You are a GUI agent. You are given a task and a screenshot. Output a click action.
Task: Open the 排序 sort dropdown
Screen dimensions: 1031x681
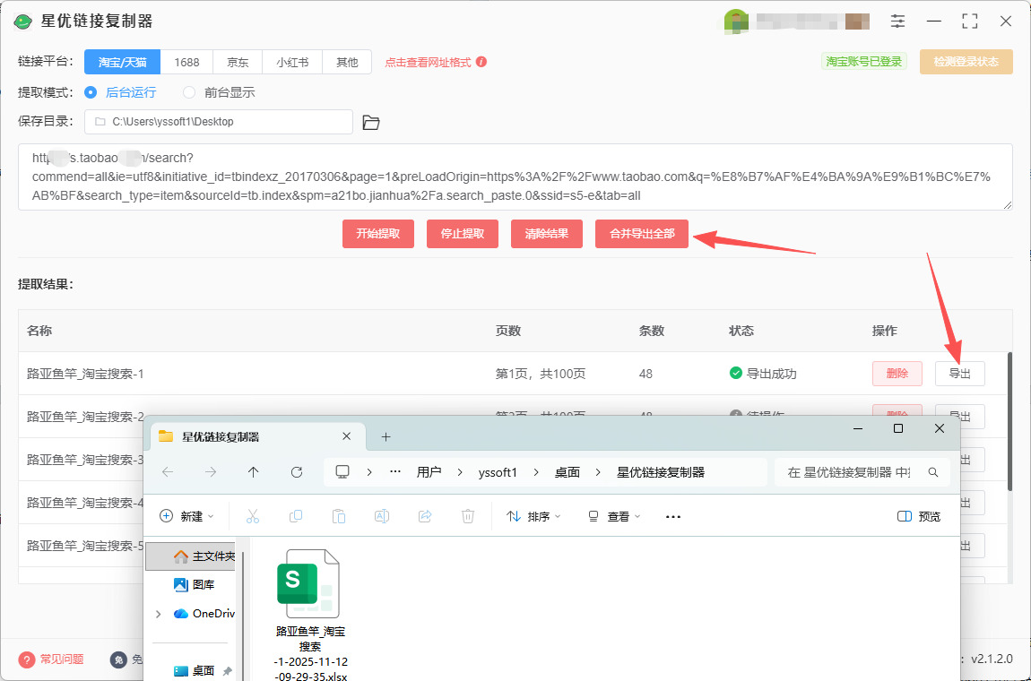[x=534, y=517]
